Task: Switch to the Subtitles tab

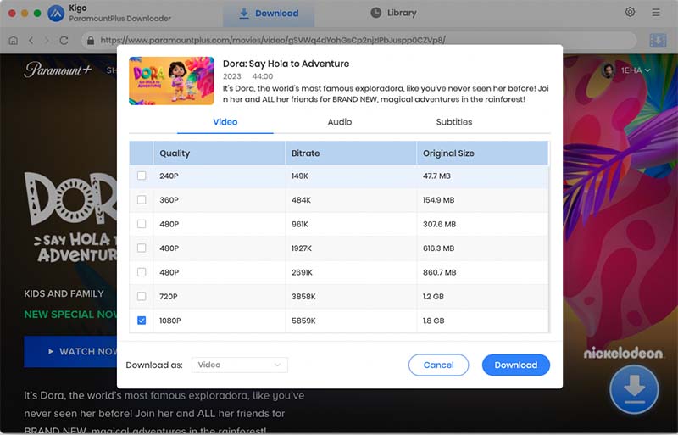Action: coord(454,122)
